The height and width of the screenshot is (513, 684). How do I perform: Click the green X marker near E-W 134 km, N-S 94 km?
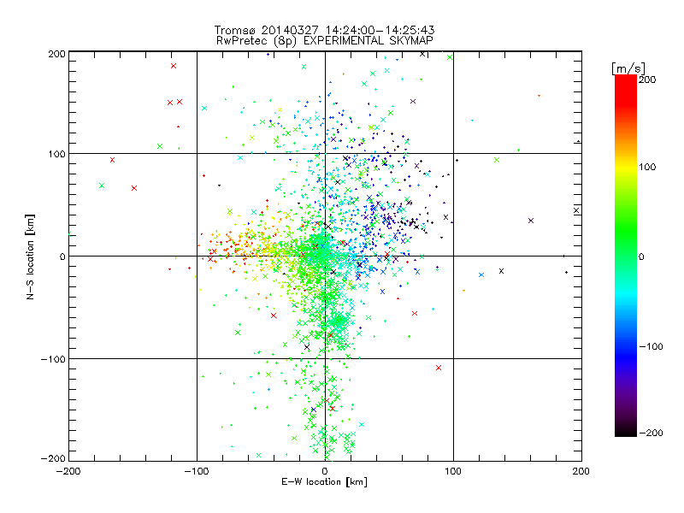tap(497, 160)
